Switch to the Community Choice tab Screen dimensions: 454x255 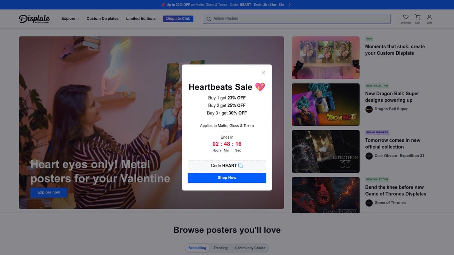[250, 248]
